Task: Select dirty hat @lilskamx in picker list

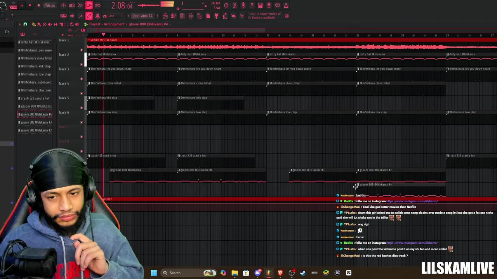Action: (34, 42)
